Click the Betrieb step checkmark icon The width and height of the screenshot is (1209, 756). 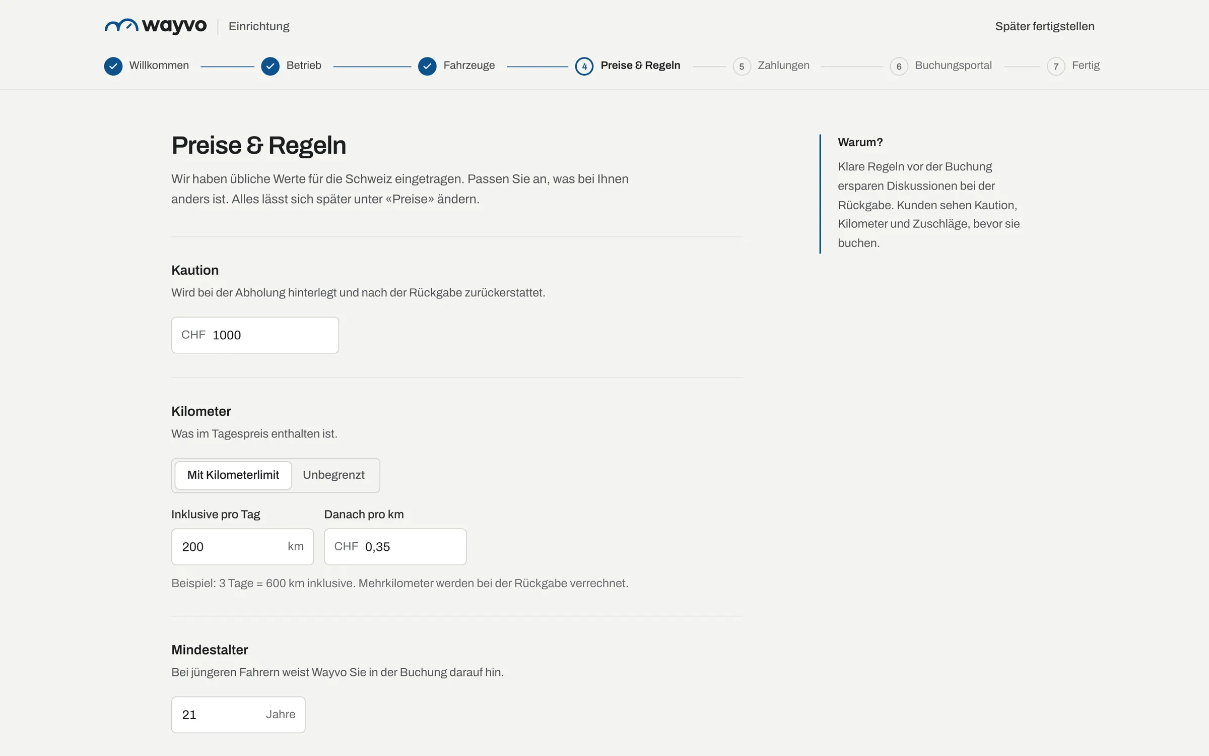[x=271, y=66]
